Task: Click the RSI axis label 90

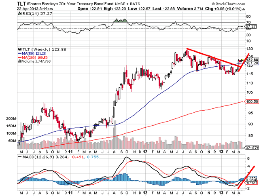Action: [x=248, y=17]
